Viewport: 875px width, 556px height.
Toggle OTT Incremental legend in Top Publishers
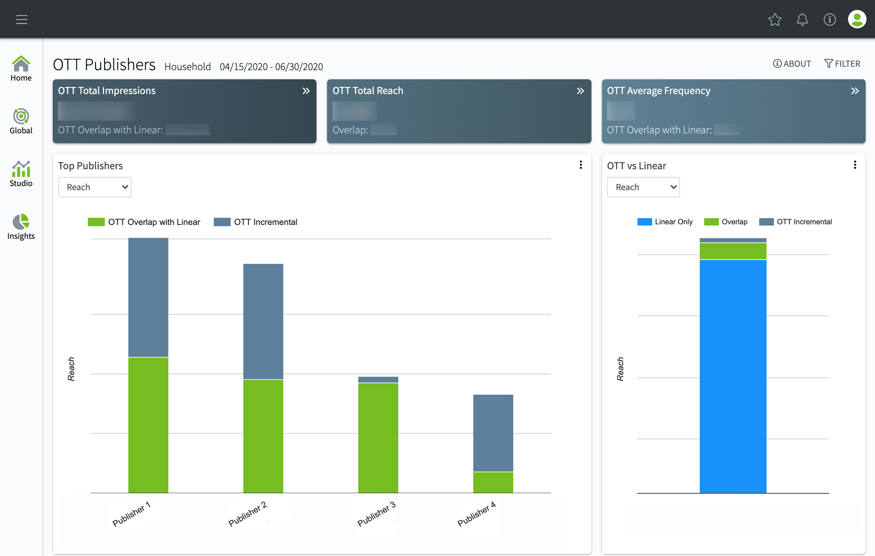256,222
